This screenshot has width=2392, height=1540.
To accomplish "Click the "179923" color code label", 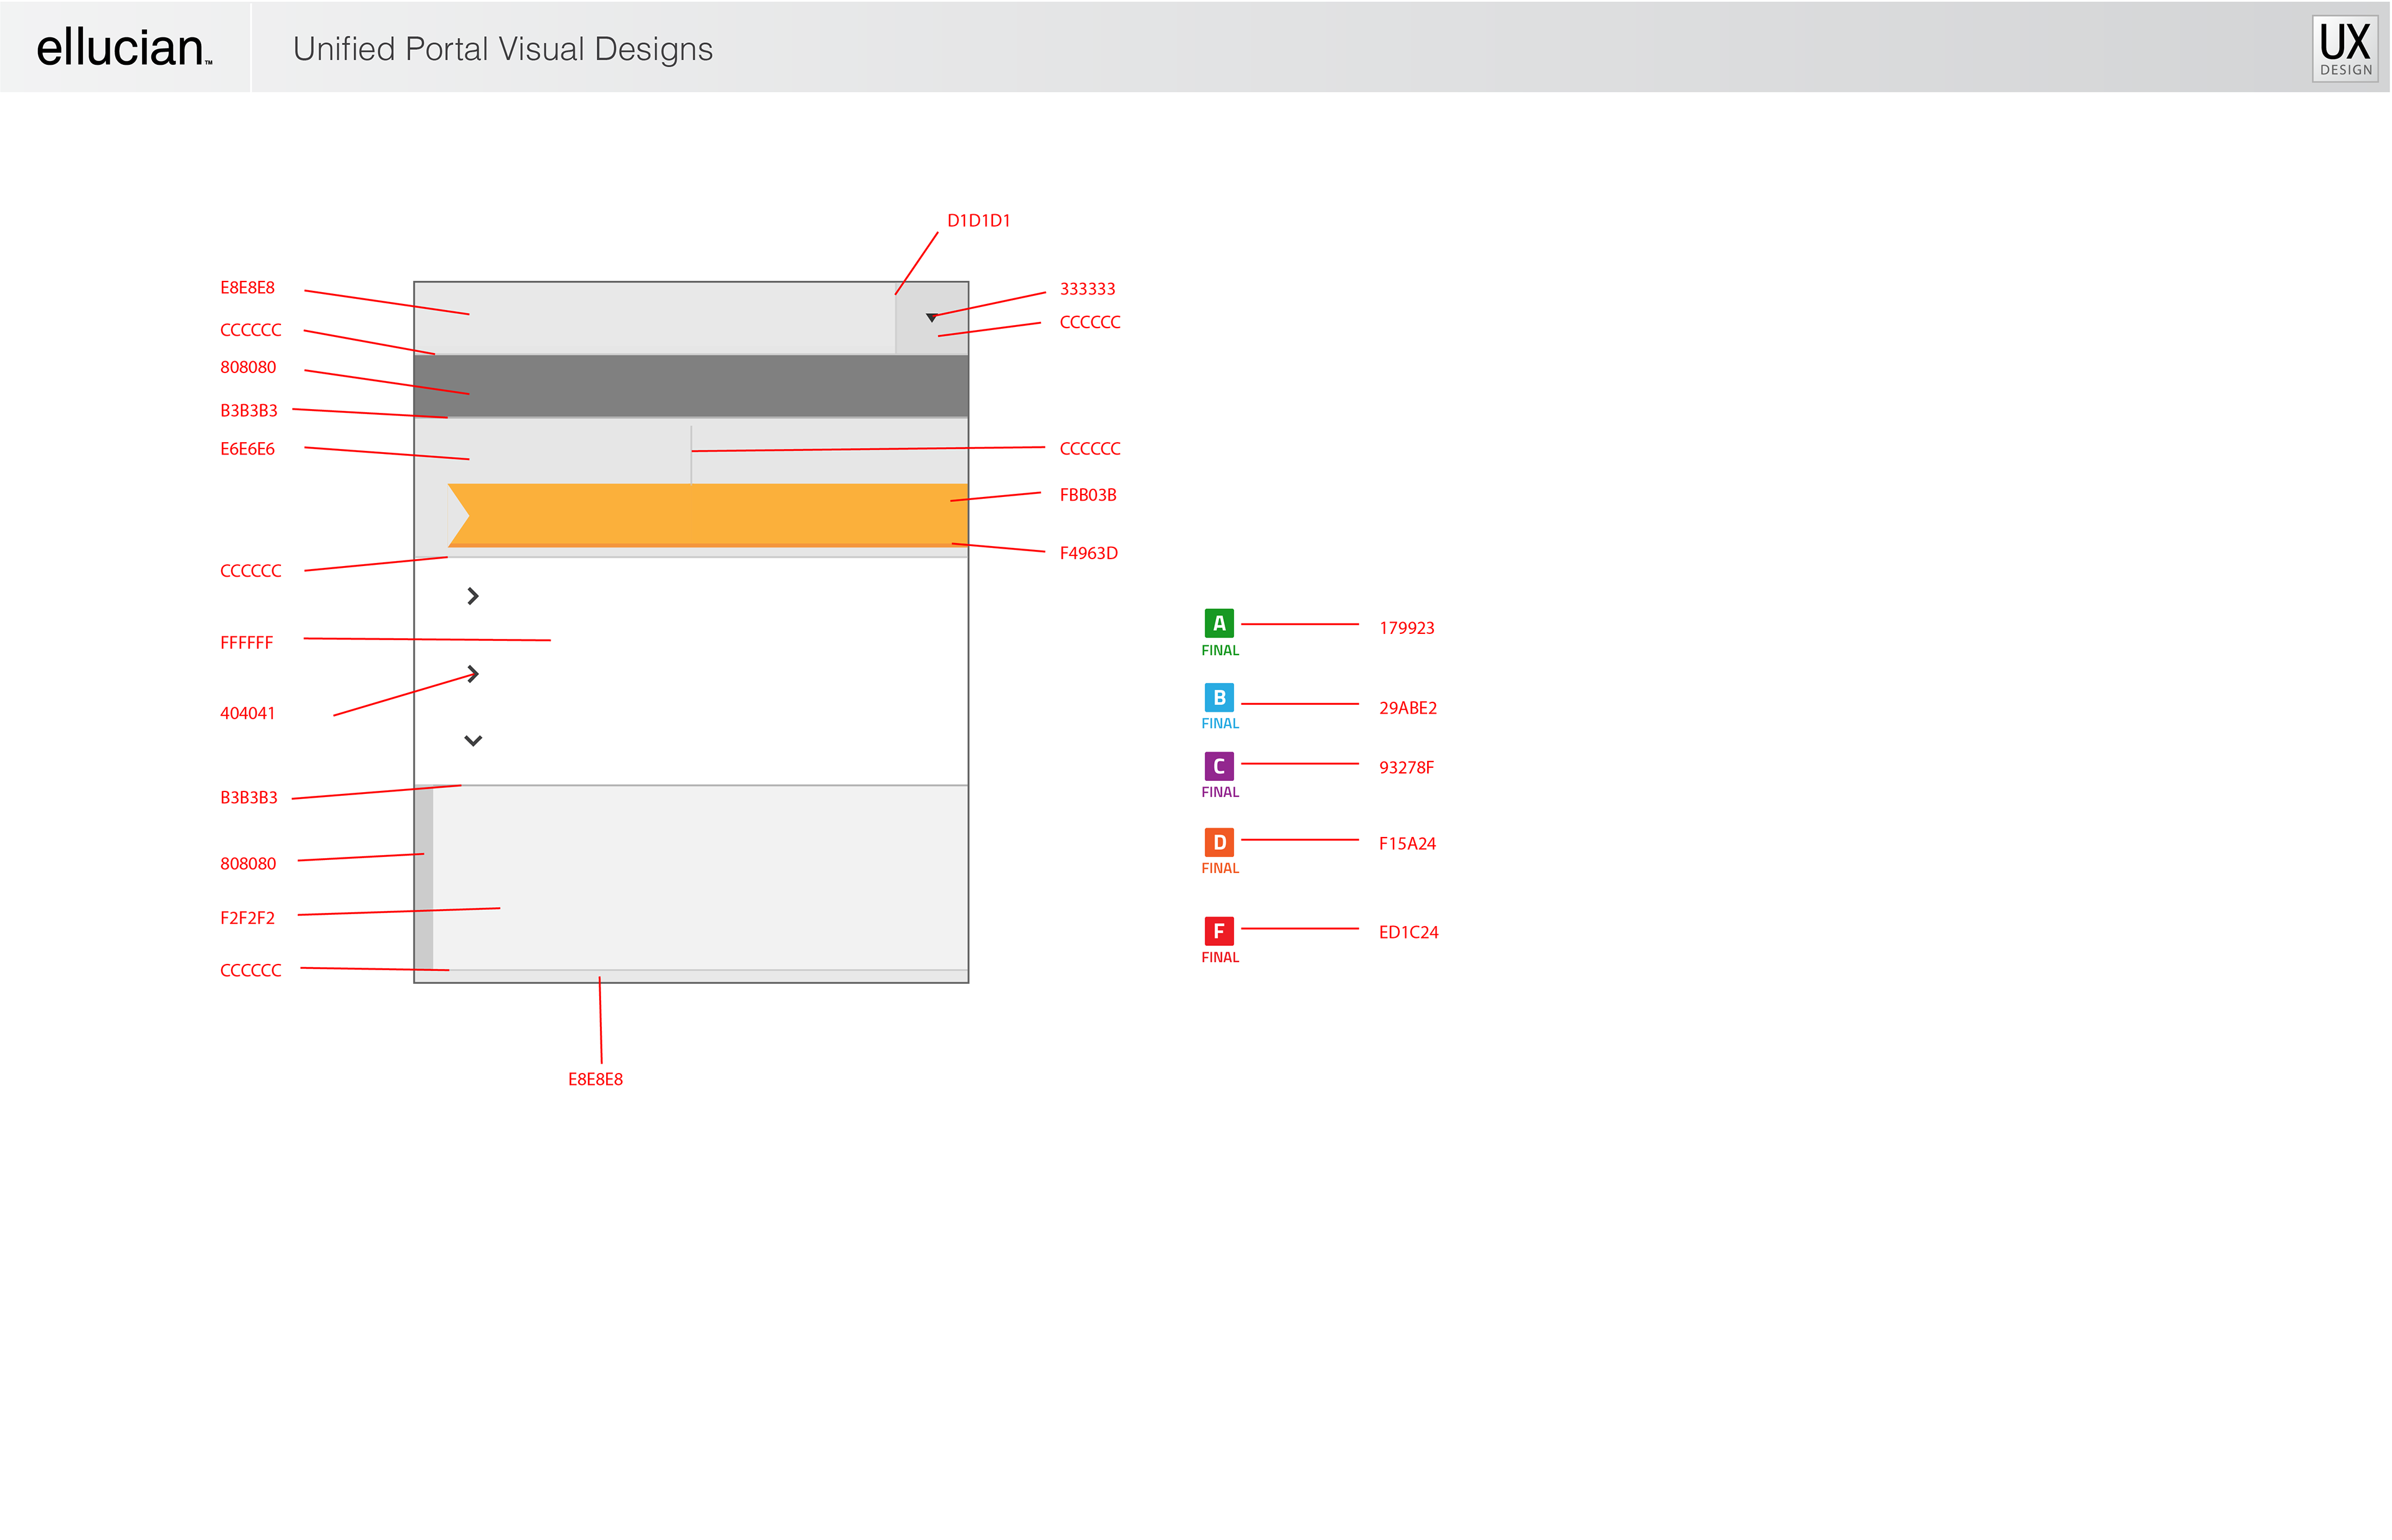I will (1406, 628).
